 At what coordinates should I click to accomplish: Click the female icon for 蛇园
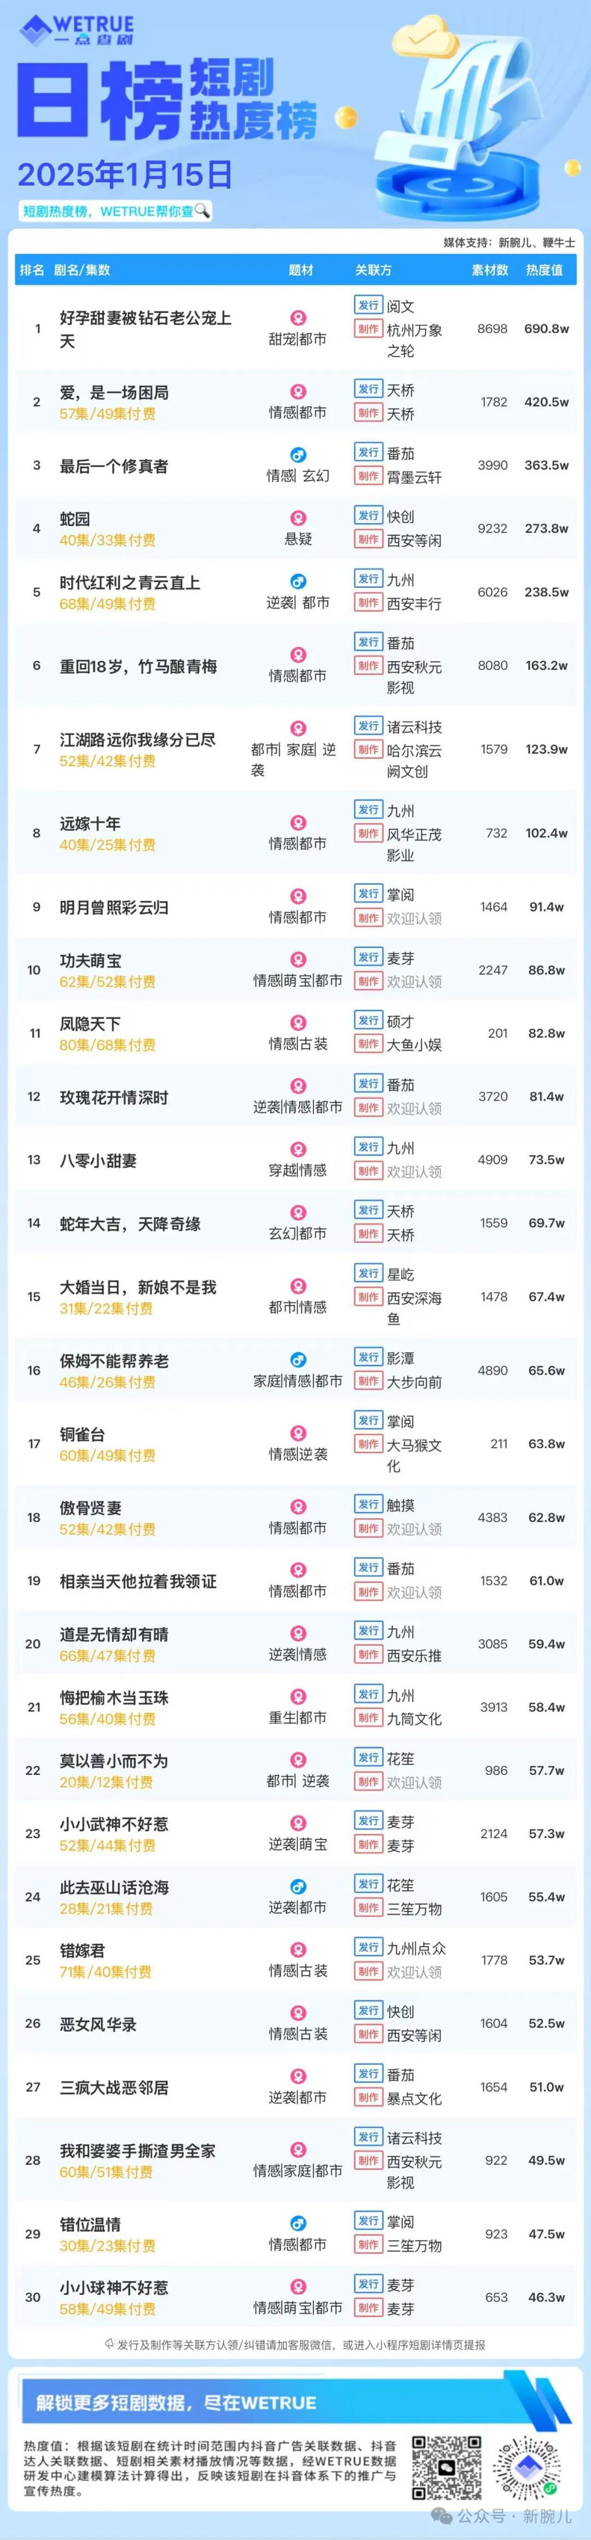[x=297, y=518]
